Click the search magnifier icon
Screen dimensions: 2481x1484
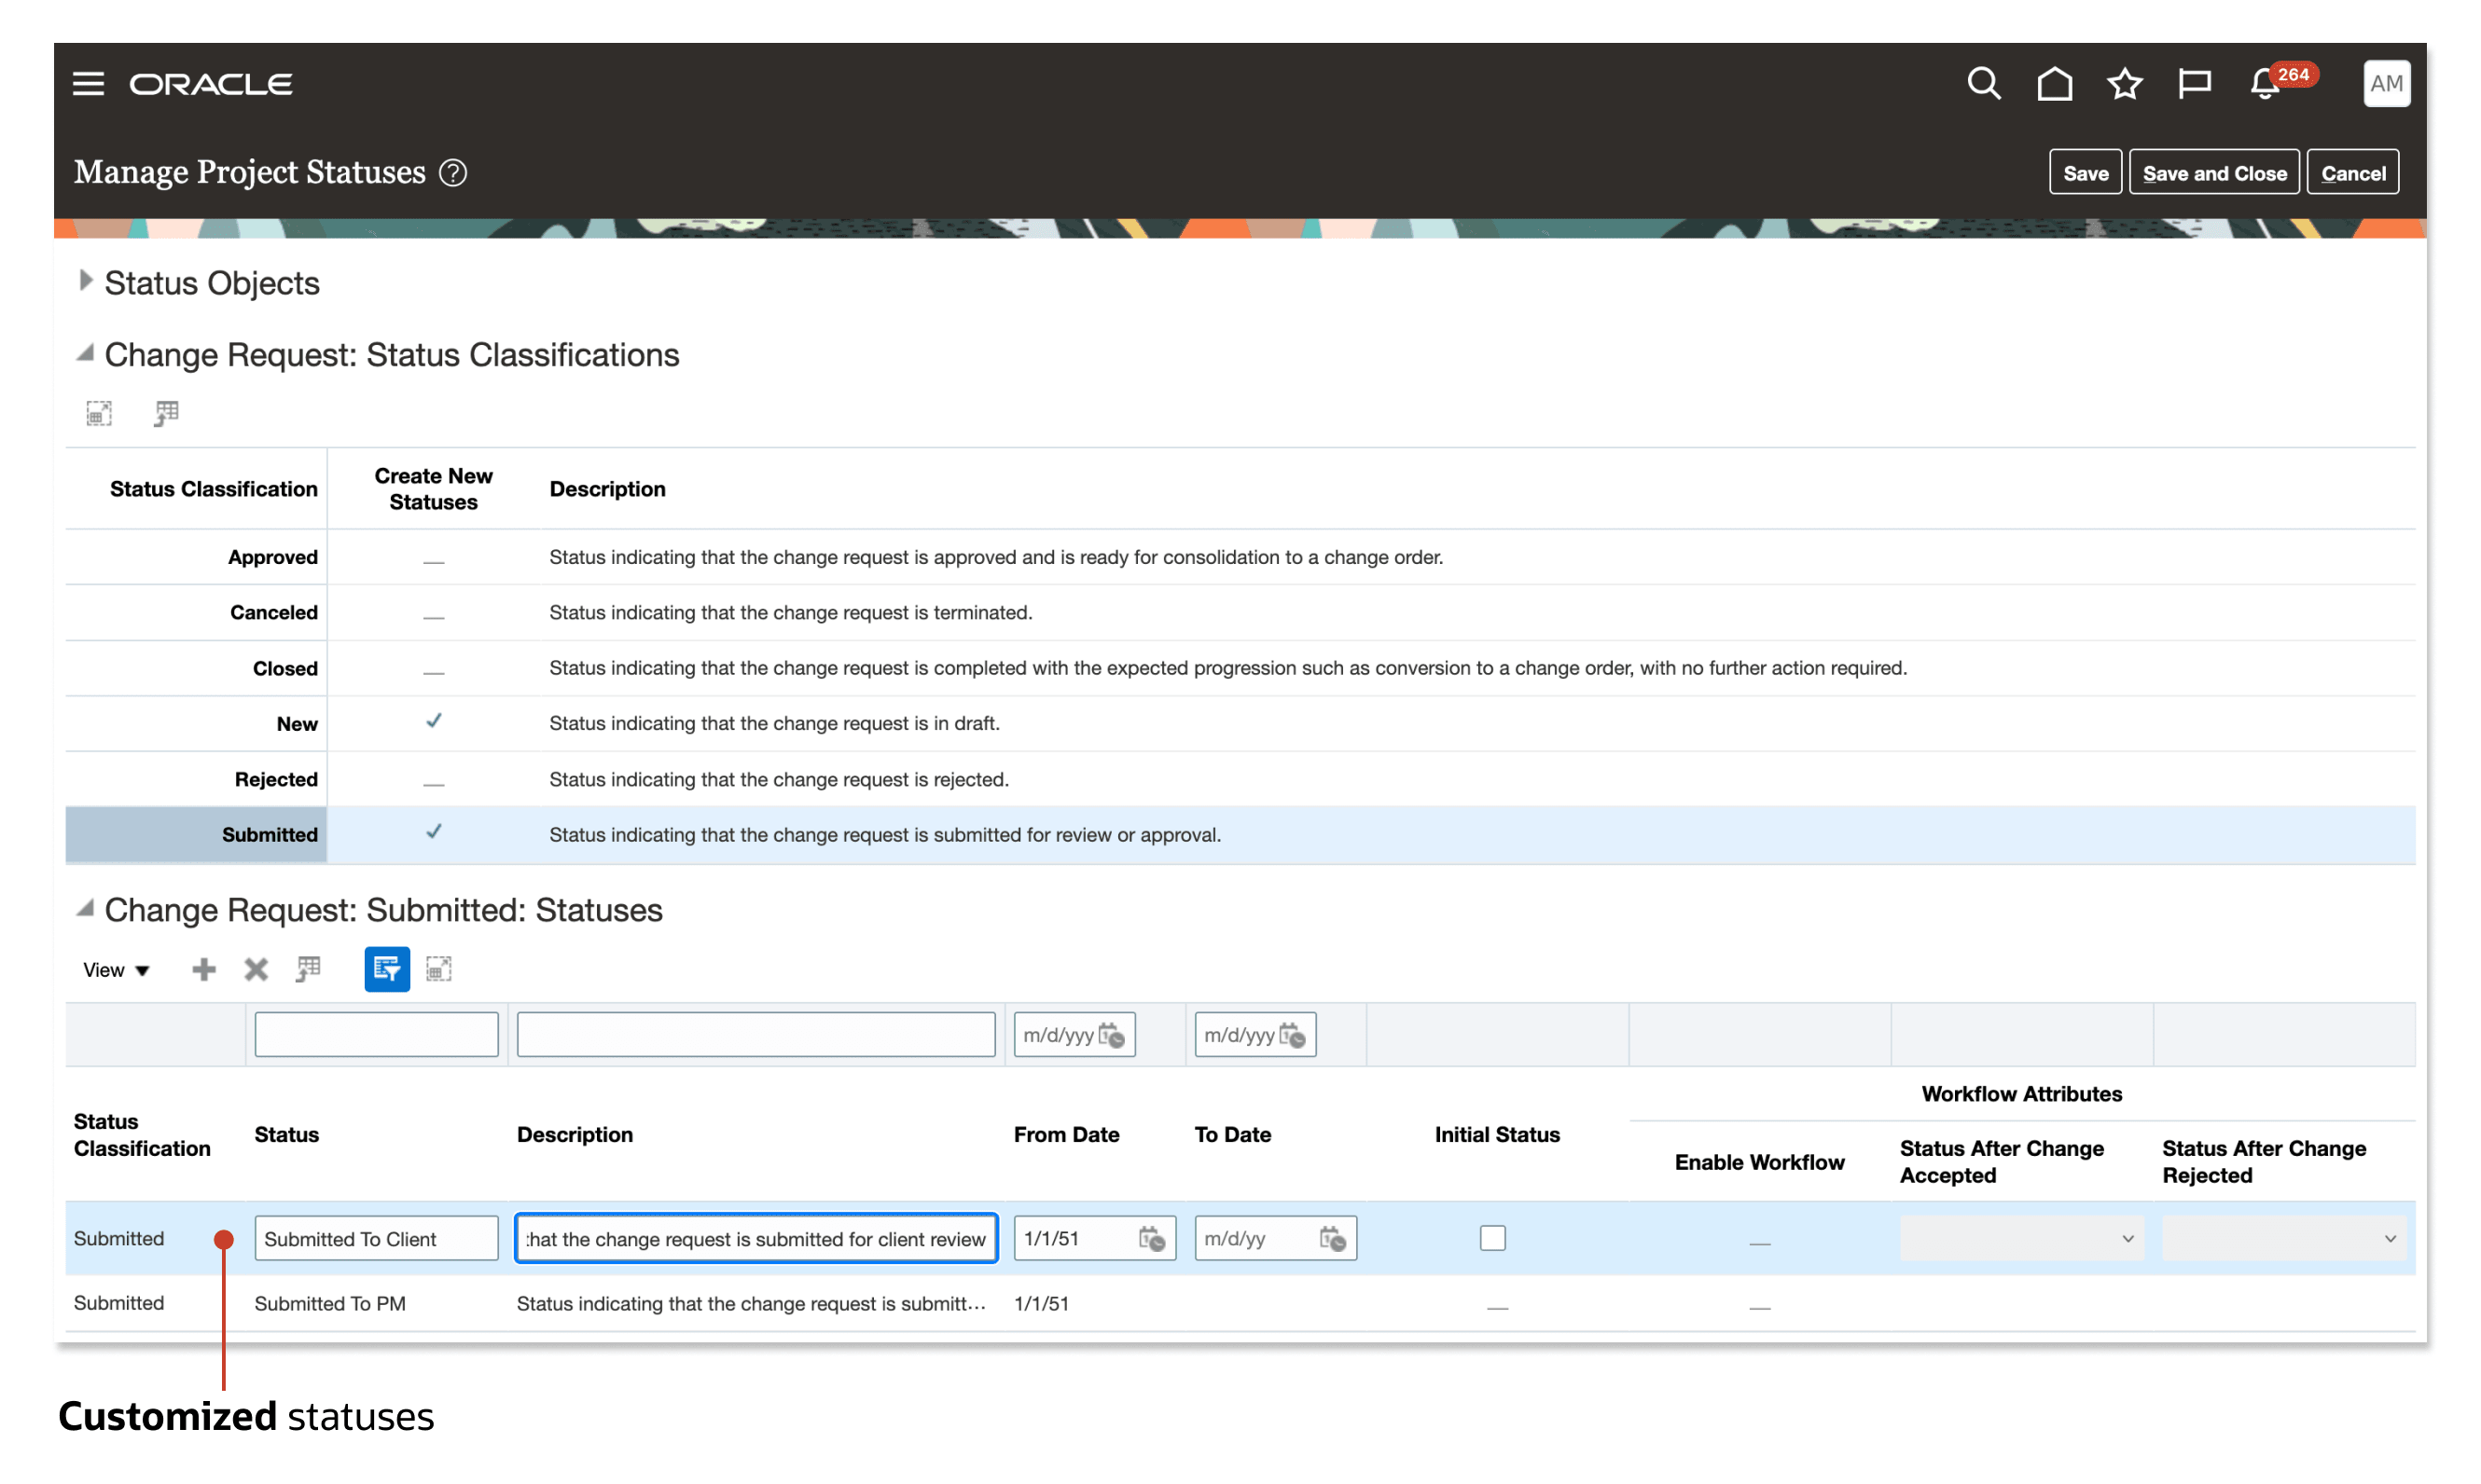(x=1983, y=84)
